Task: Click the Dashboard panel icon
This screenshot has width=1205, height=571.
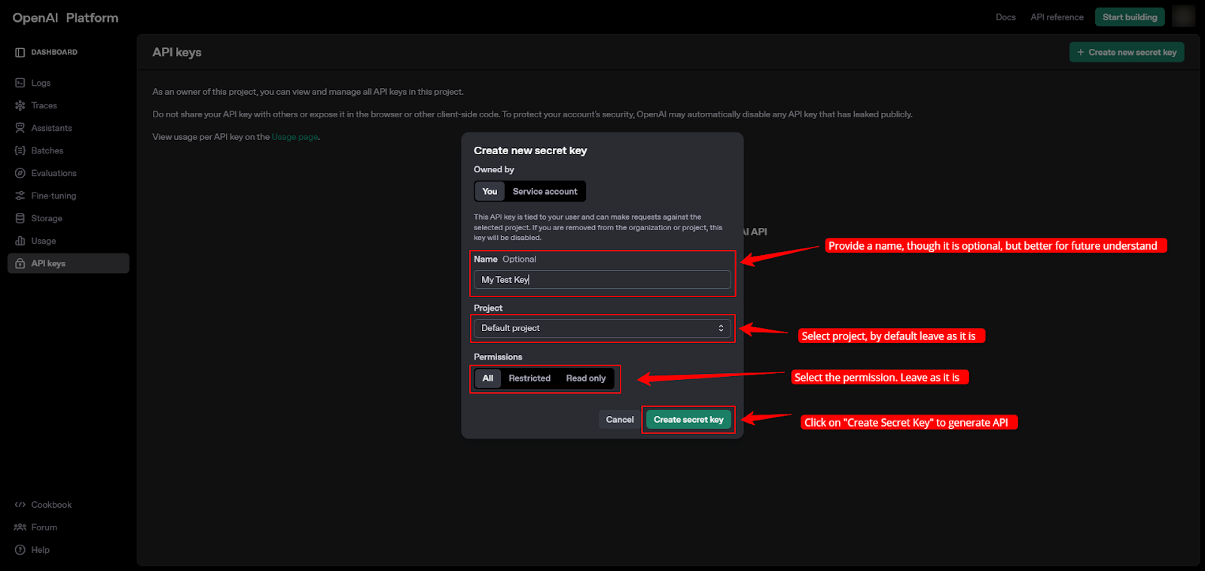Action: (20, 53)
